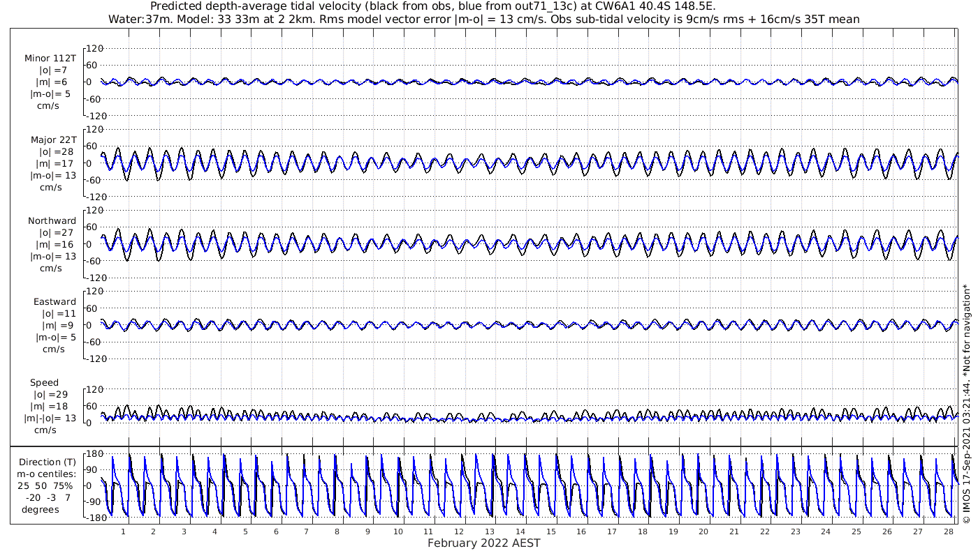Click day '5' tick label on time axis
This screenshot has height=558, width=978.
[x=245, y=531]
